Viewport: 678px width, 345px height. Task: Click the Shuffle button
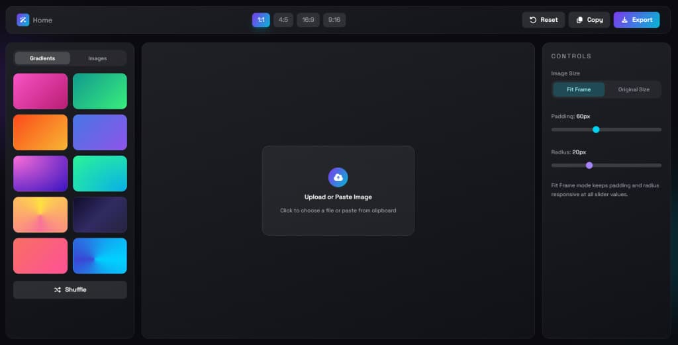70,289
